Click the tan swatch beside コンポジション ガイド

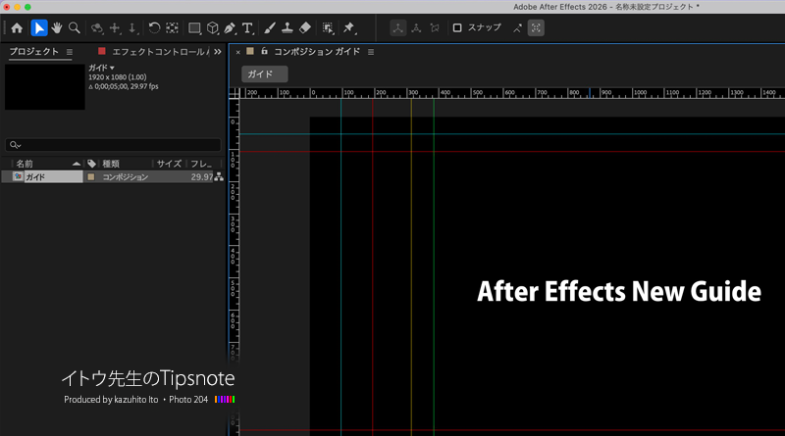[250, 51]
